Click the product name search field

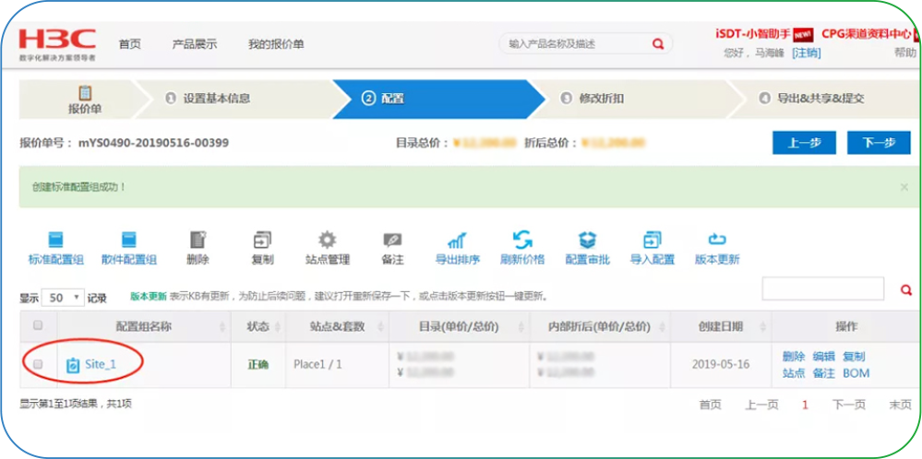(x=578, y=44)
